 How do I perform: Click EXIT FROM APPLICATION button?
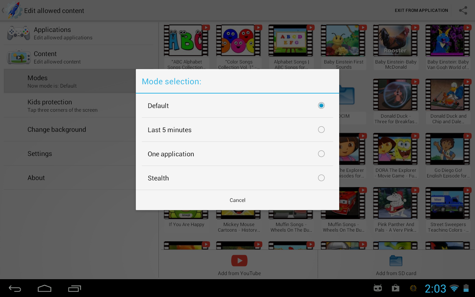421,10
